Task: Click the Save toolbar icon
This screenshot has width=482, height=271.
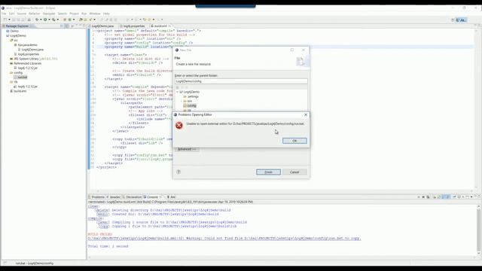Action: tap(14, 20)
